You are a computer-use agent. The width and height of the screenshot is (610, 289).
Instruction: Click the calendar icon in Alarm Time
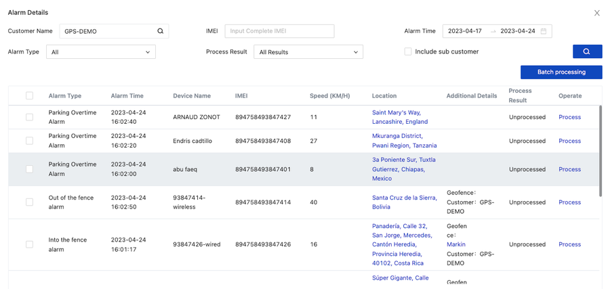point(544,31)
